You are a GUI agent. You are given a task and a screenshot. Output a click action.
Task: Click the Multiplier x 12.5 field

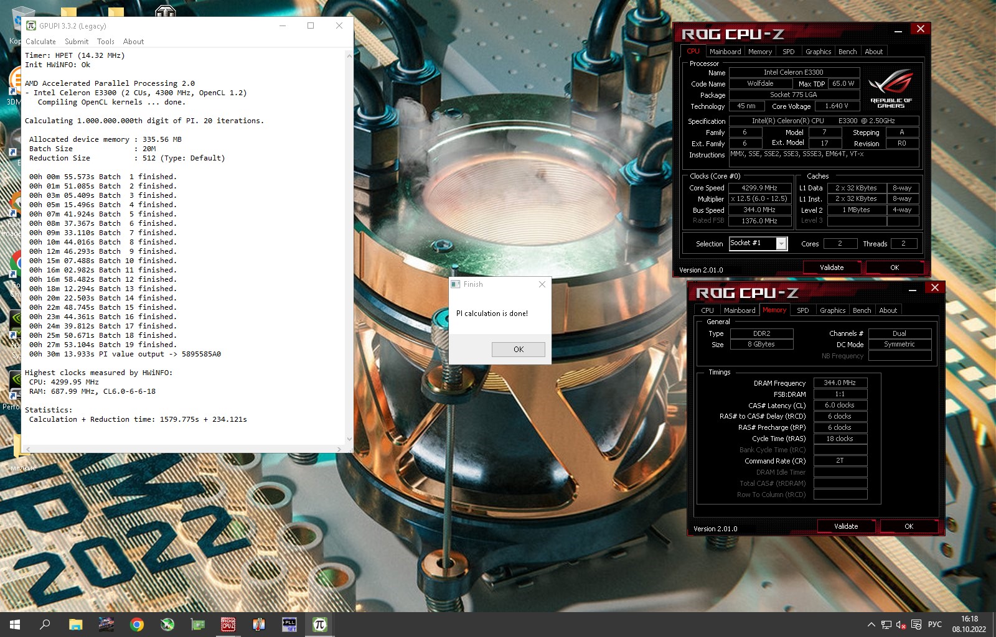point(759,199)
